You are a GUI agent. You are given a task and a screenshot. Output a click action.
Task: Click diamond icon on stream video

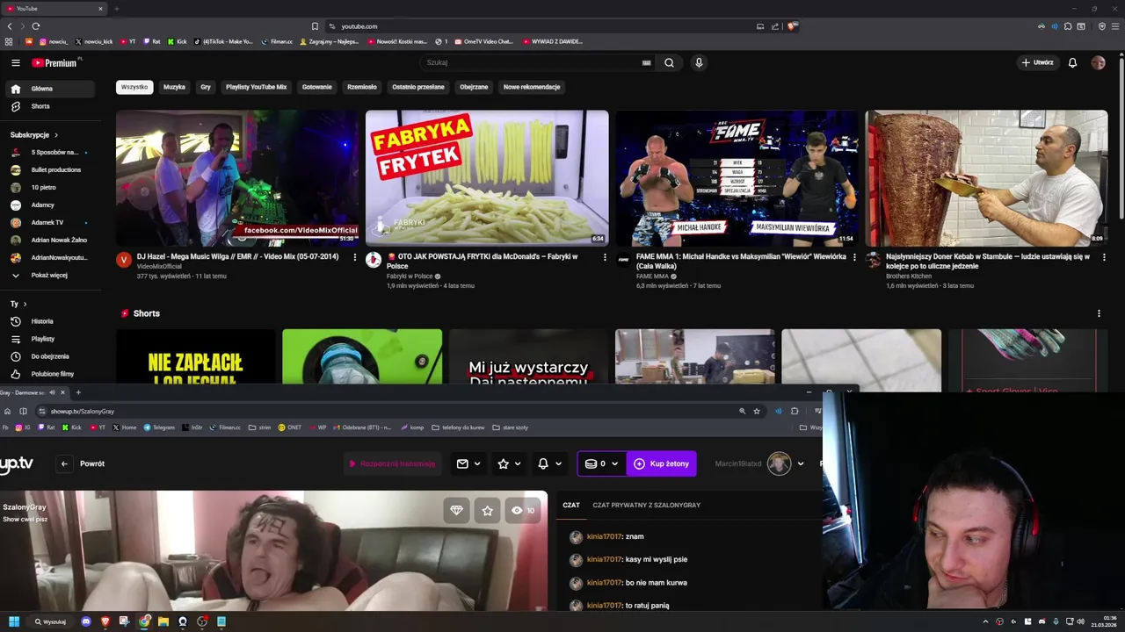coord(456,510)
